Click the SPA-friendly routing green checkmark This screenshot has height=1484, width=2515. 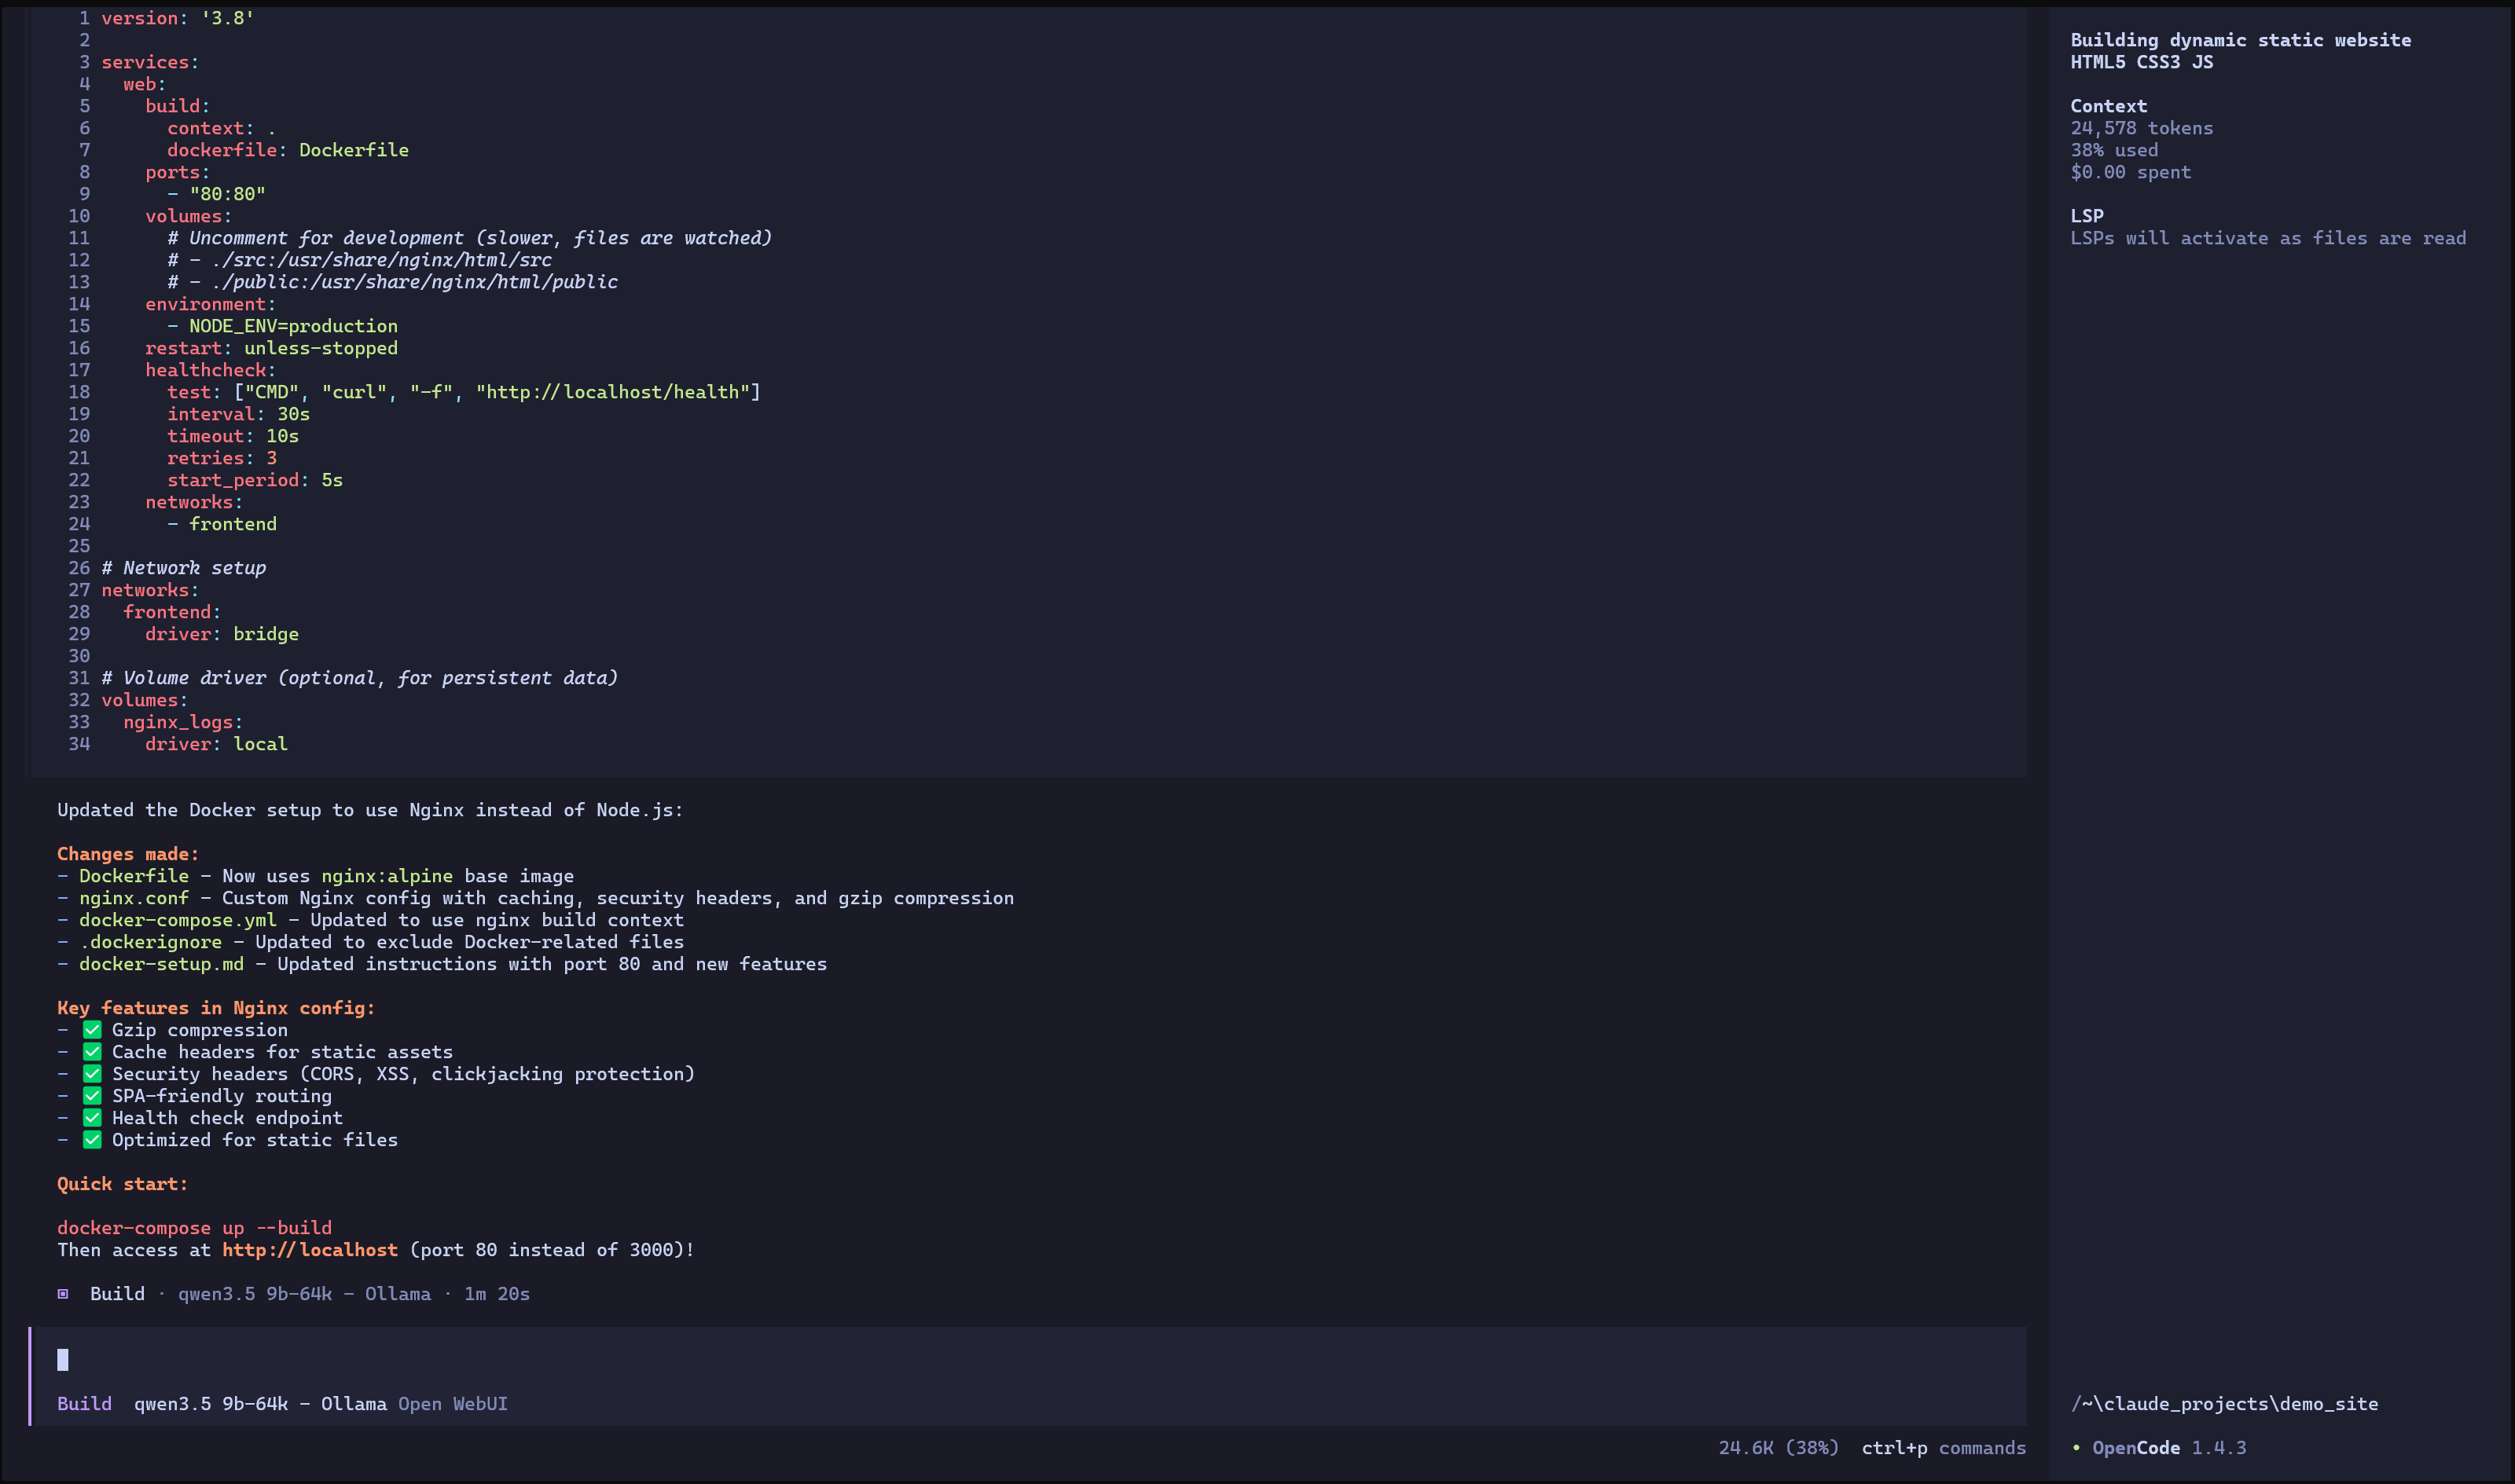(92, 1096)
